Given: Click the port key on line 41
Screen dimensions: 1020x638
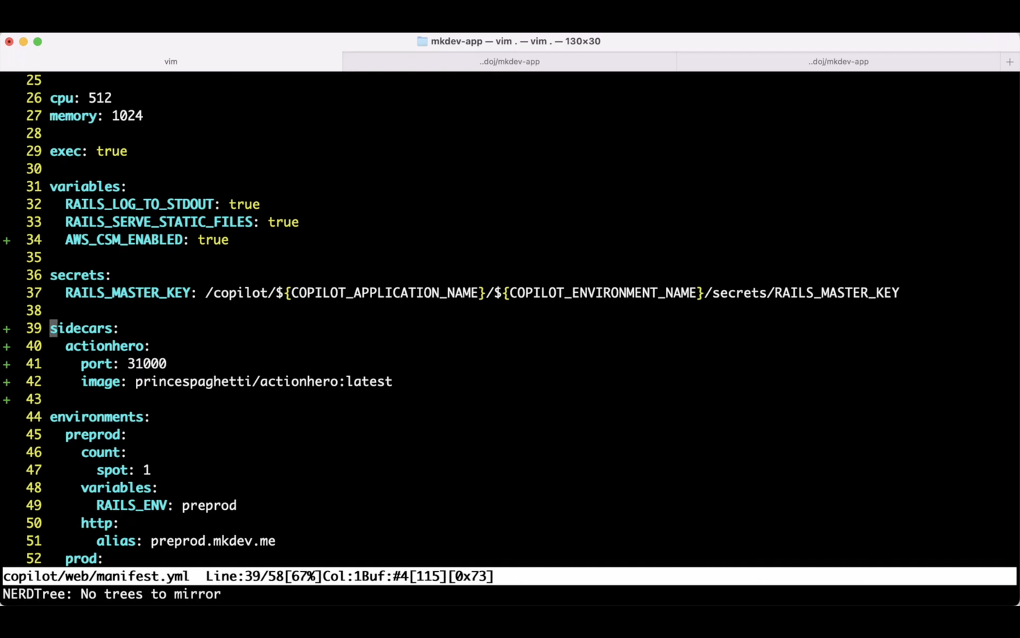Looking at the screenshot, I should click(x=96, y=364).
